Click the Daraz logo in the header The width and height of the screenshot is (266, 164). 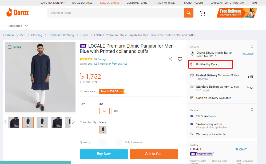pos(17,12)
